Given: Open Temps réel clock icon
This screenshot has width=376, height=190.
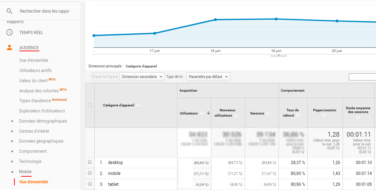Looking at the screenshot, I should [10, 32].
